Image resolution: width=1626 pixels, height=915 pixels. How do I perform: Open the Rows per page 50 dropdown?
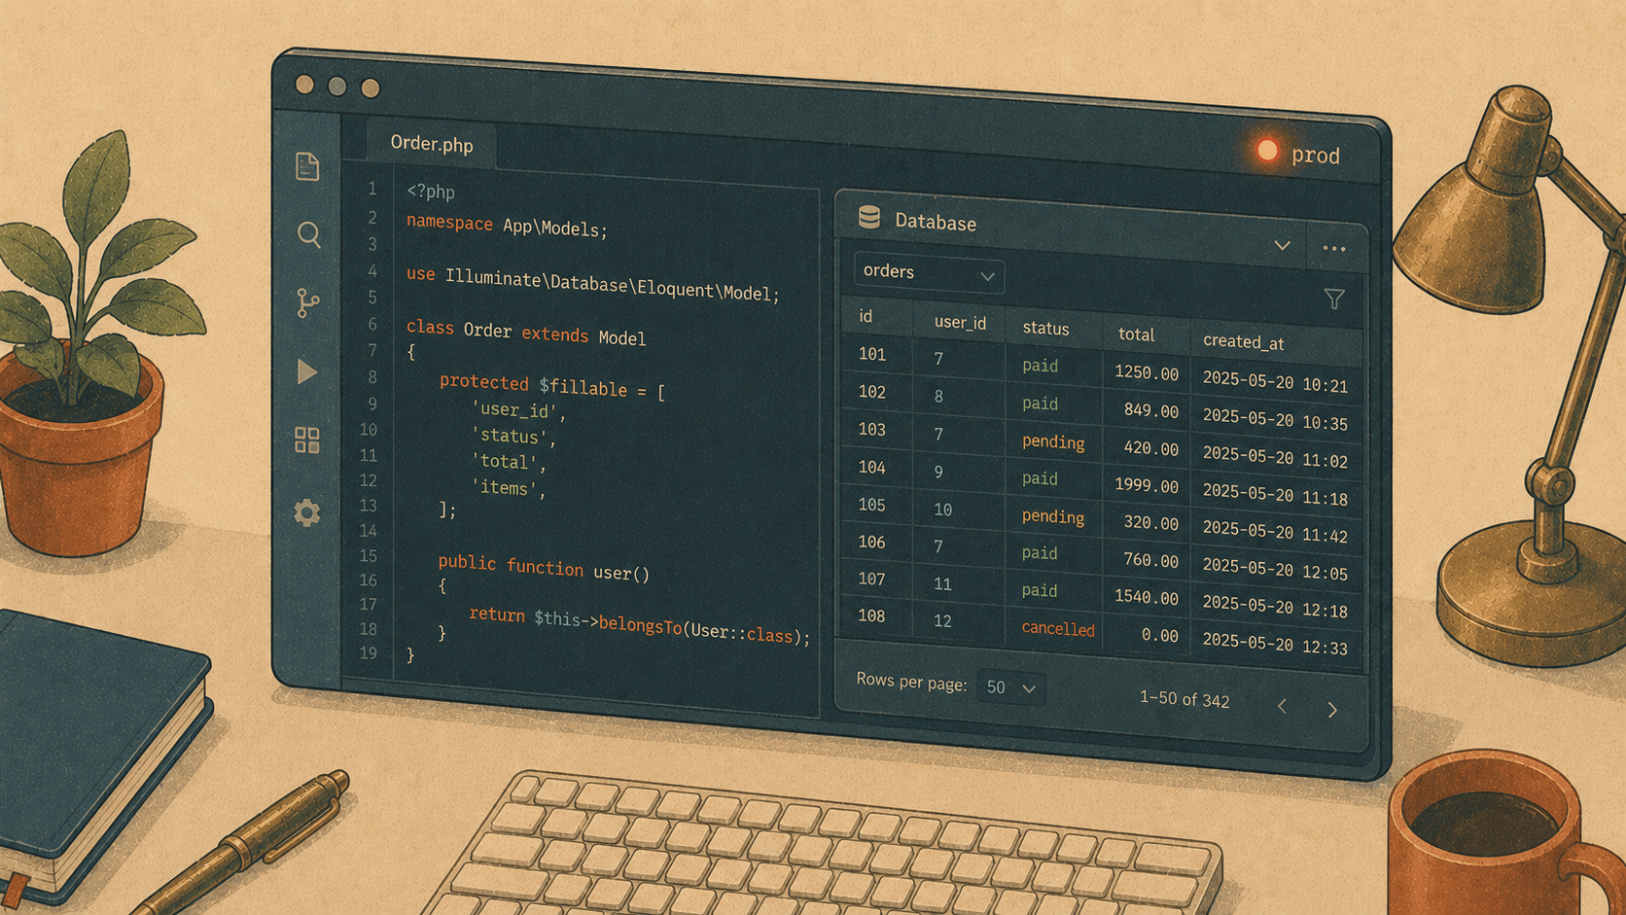click(x=1011, y=687)
